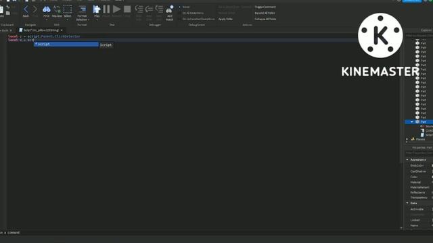Click the Add Watch icon

click(170, 9)
